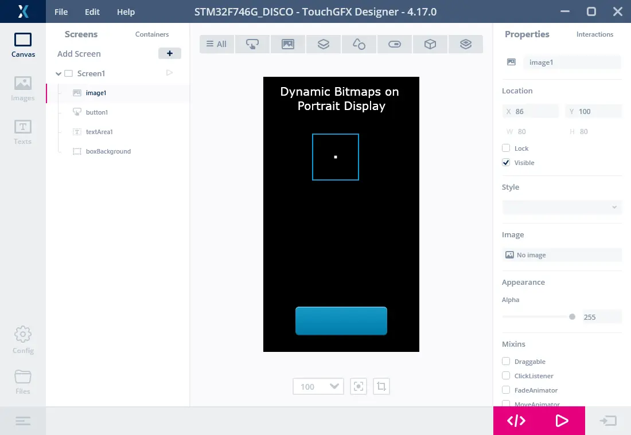Image resolution: width=631 pixels, height=435 pixels.
Task: Select the Shapes widget category in toolbar
Action: click(x=359, y=44)
